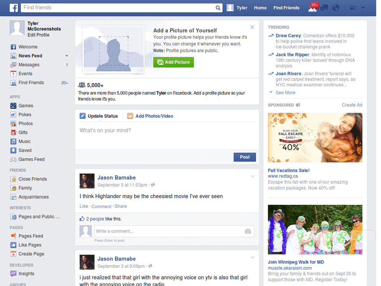This screenshot has height=286, width=381.
Task: Open options chevron on Highlander post
Action: coord(253,176)
